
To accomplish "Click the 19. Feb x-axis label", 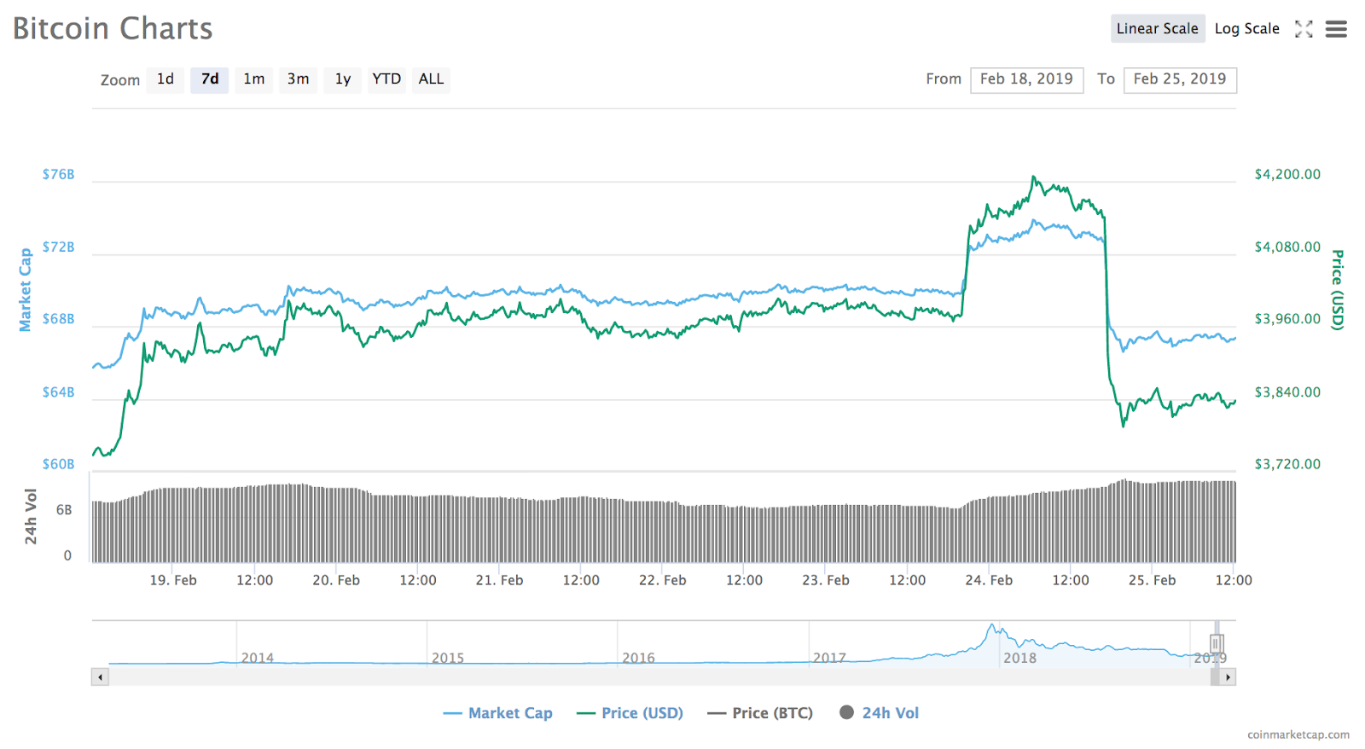I will tap(173, 580).
